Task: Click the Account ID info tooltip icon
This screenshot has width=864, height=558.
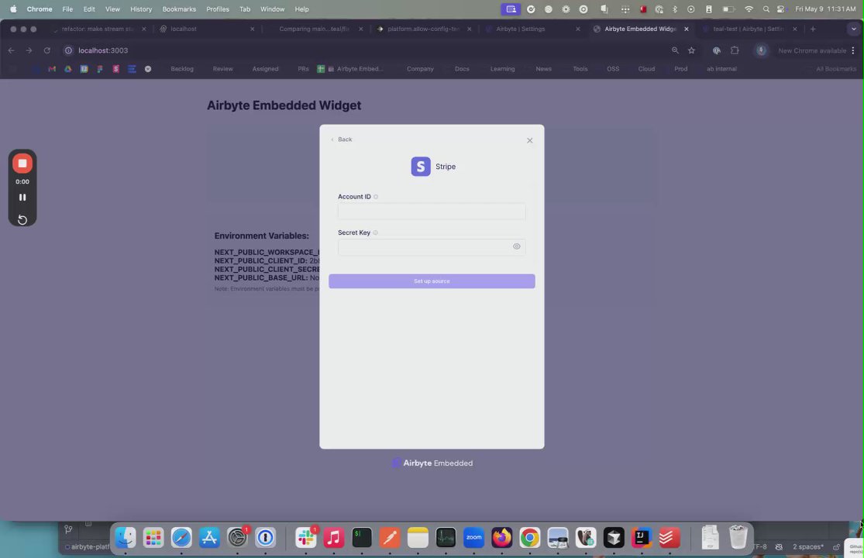Action: click(x=376, y=197)
